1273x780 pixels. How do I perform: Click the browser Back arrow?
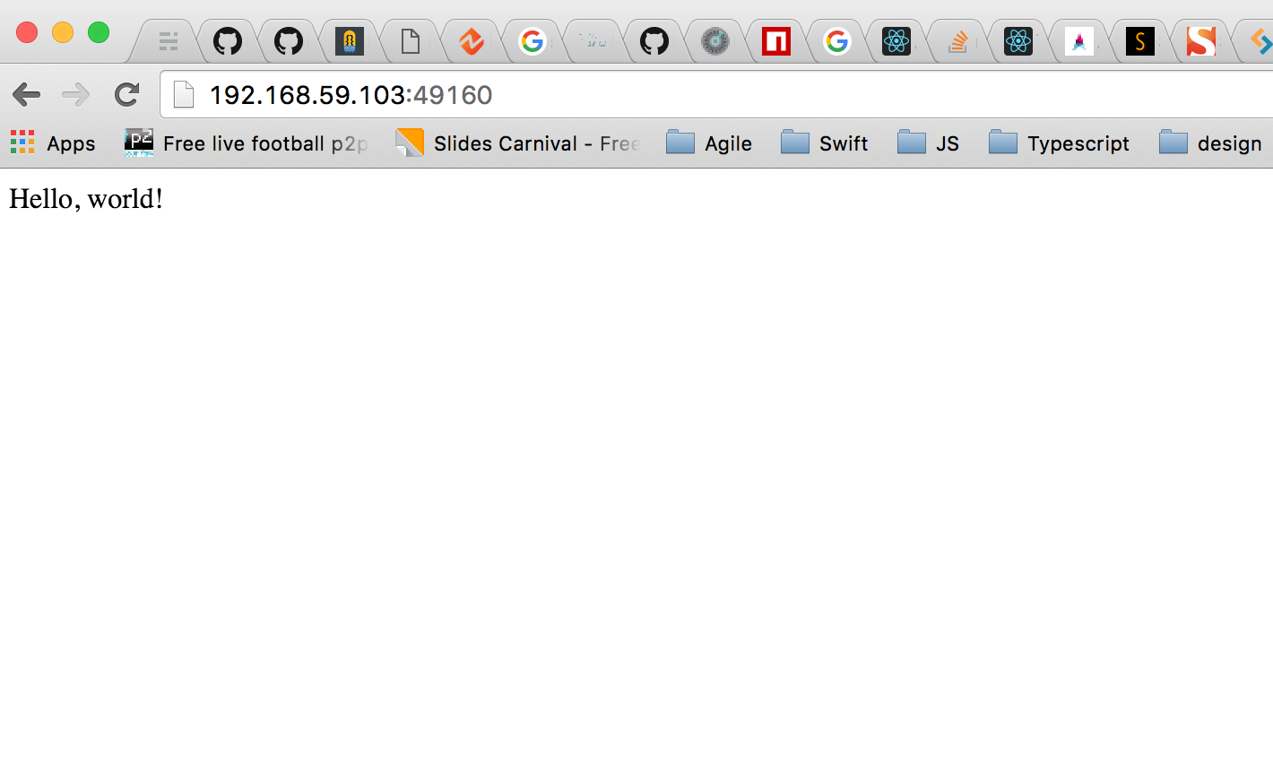(27, 94)
